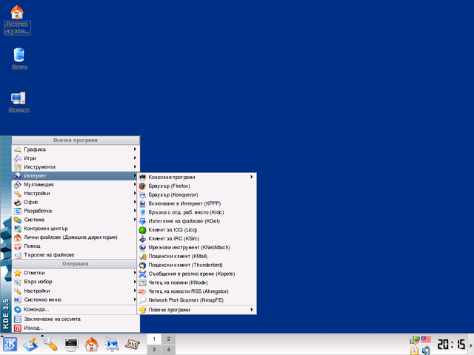Screen dimensions: 474x355
Task: Open the home folder icon in panel
Action: [91, 344]
